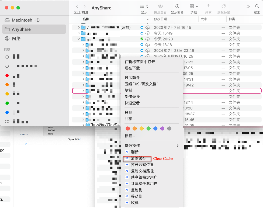Select Download Now (现在下载) from context menu
This screenshot has height=208, width=263.
click(x=132, y=68)
